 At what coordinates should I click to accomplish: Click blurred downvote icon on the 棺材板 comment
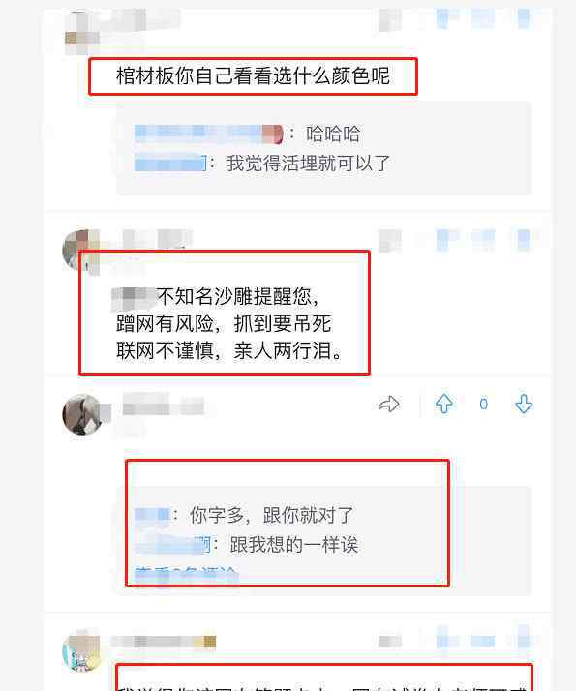click(524, 19)
